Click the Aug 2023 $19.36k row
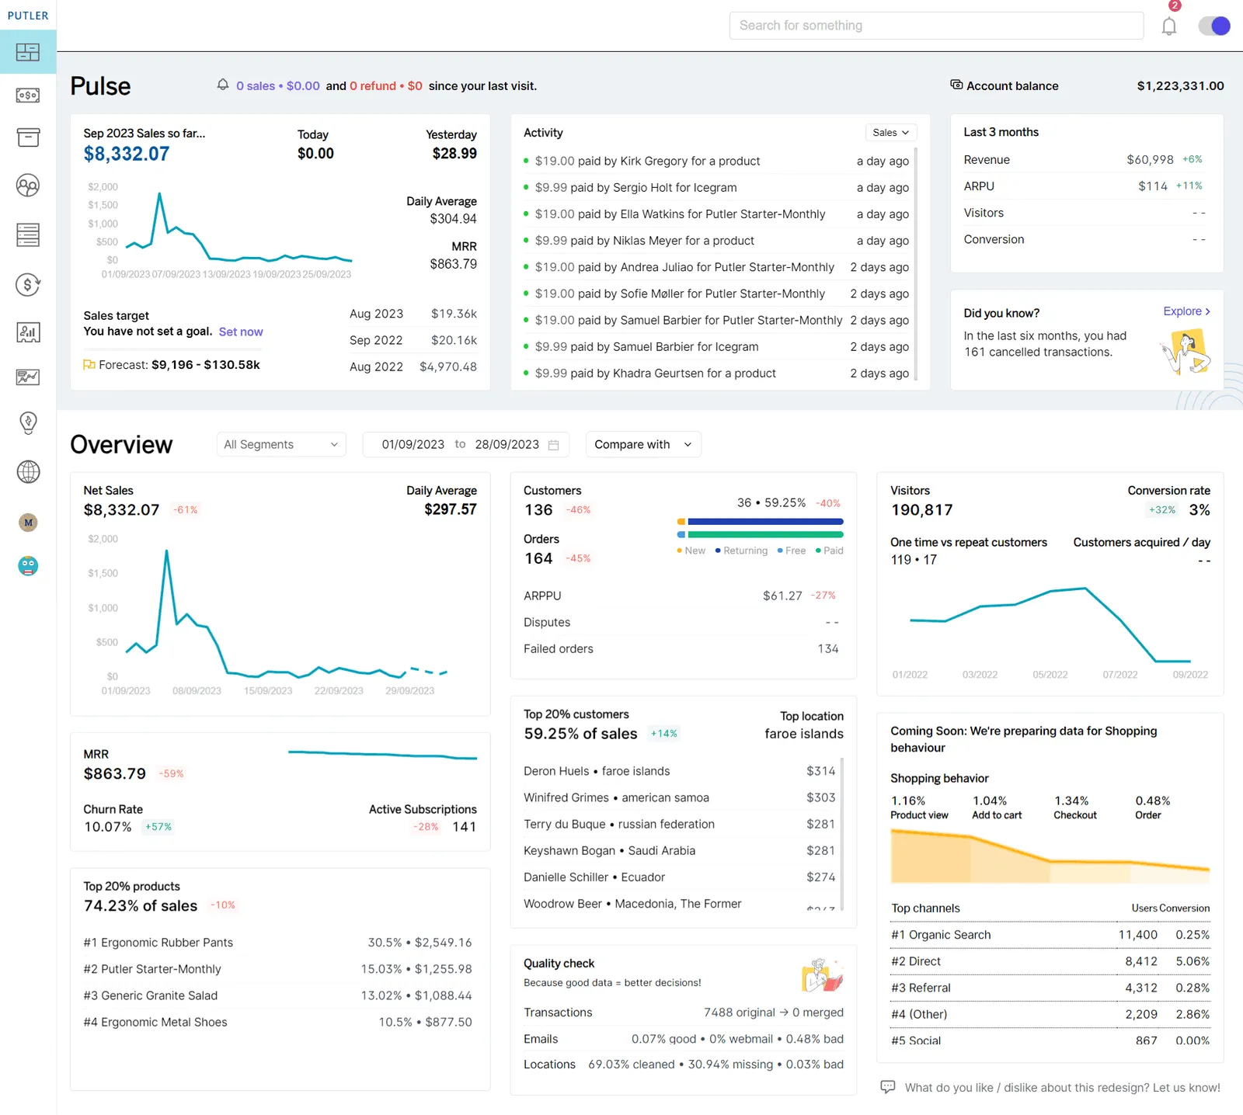 coord(413,314)
